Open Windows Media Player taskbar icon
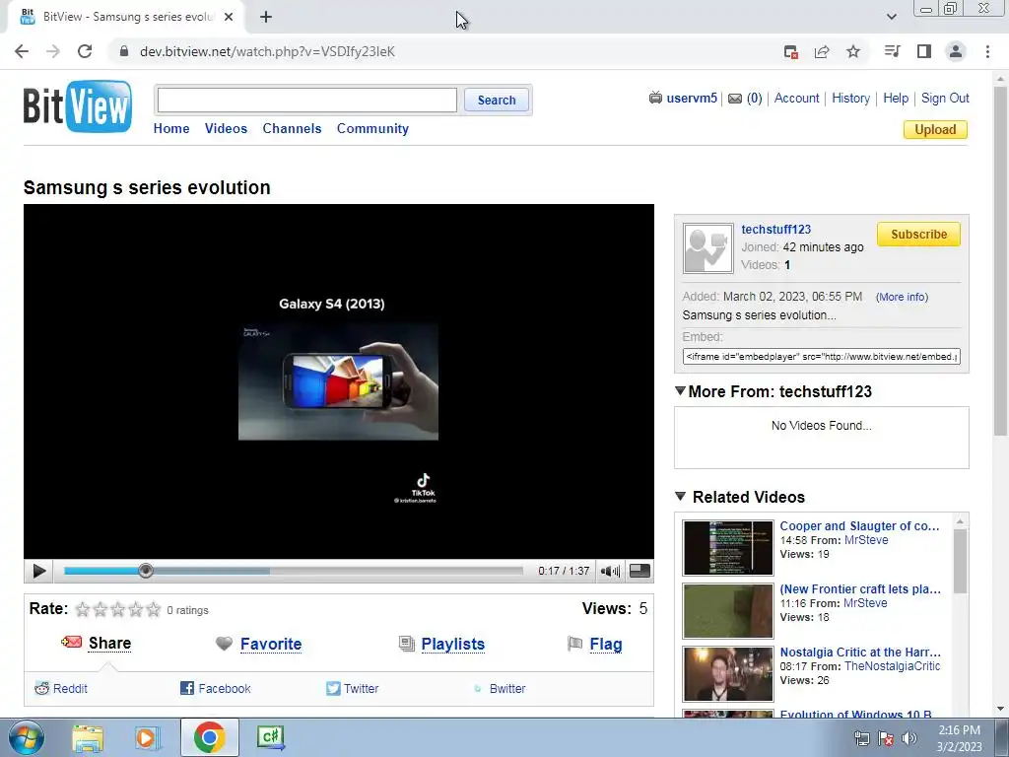 click(x=147, y=737)
